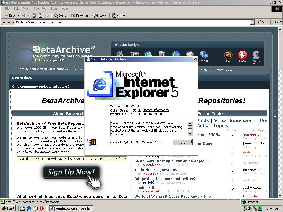Screen dimensions: 283x212
Task: Open the Forum chat bubbles icon
Action: pyautogui.click(x=204, y=55)
